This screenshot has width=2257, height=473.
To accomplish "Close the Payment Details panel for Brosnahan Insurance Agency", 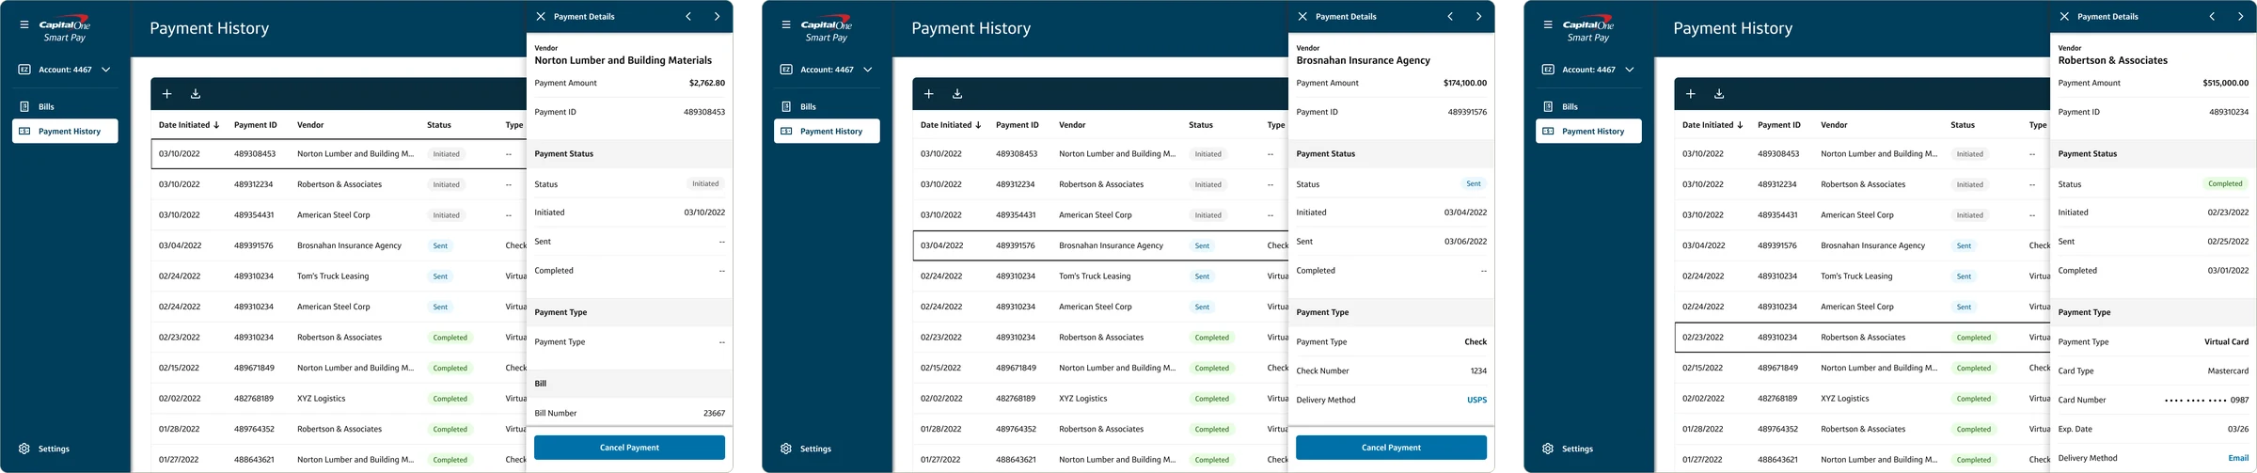I will pos(1302,17).
